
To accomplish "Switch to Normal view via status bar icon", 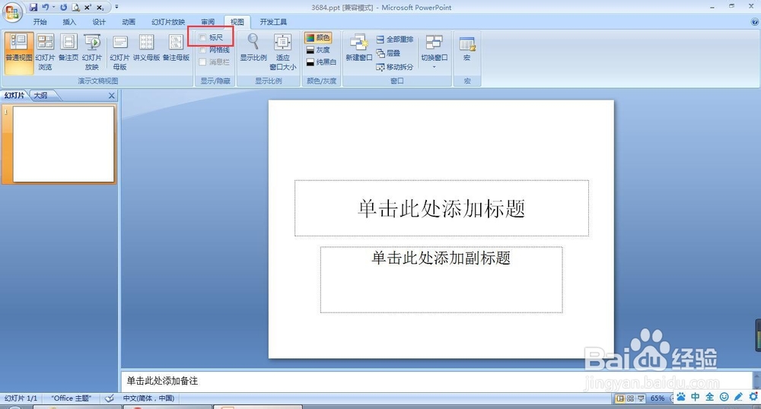I will pos(620,398).
